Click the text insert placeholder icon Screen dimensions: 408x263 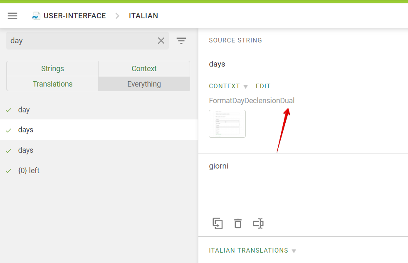click(258, 223)
